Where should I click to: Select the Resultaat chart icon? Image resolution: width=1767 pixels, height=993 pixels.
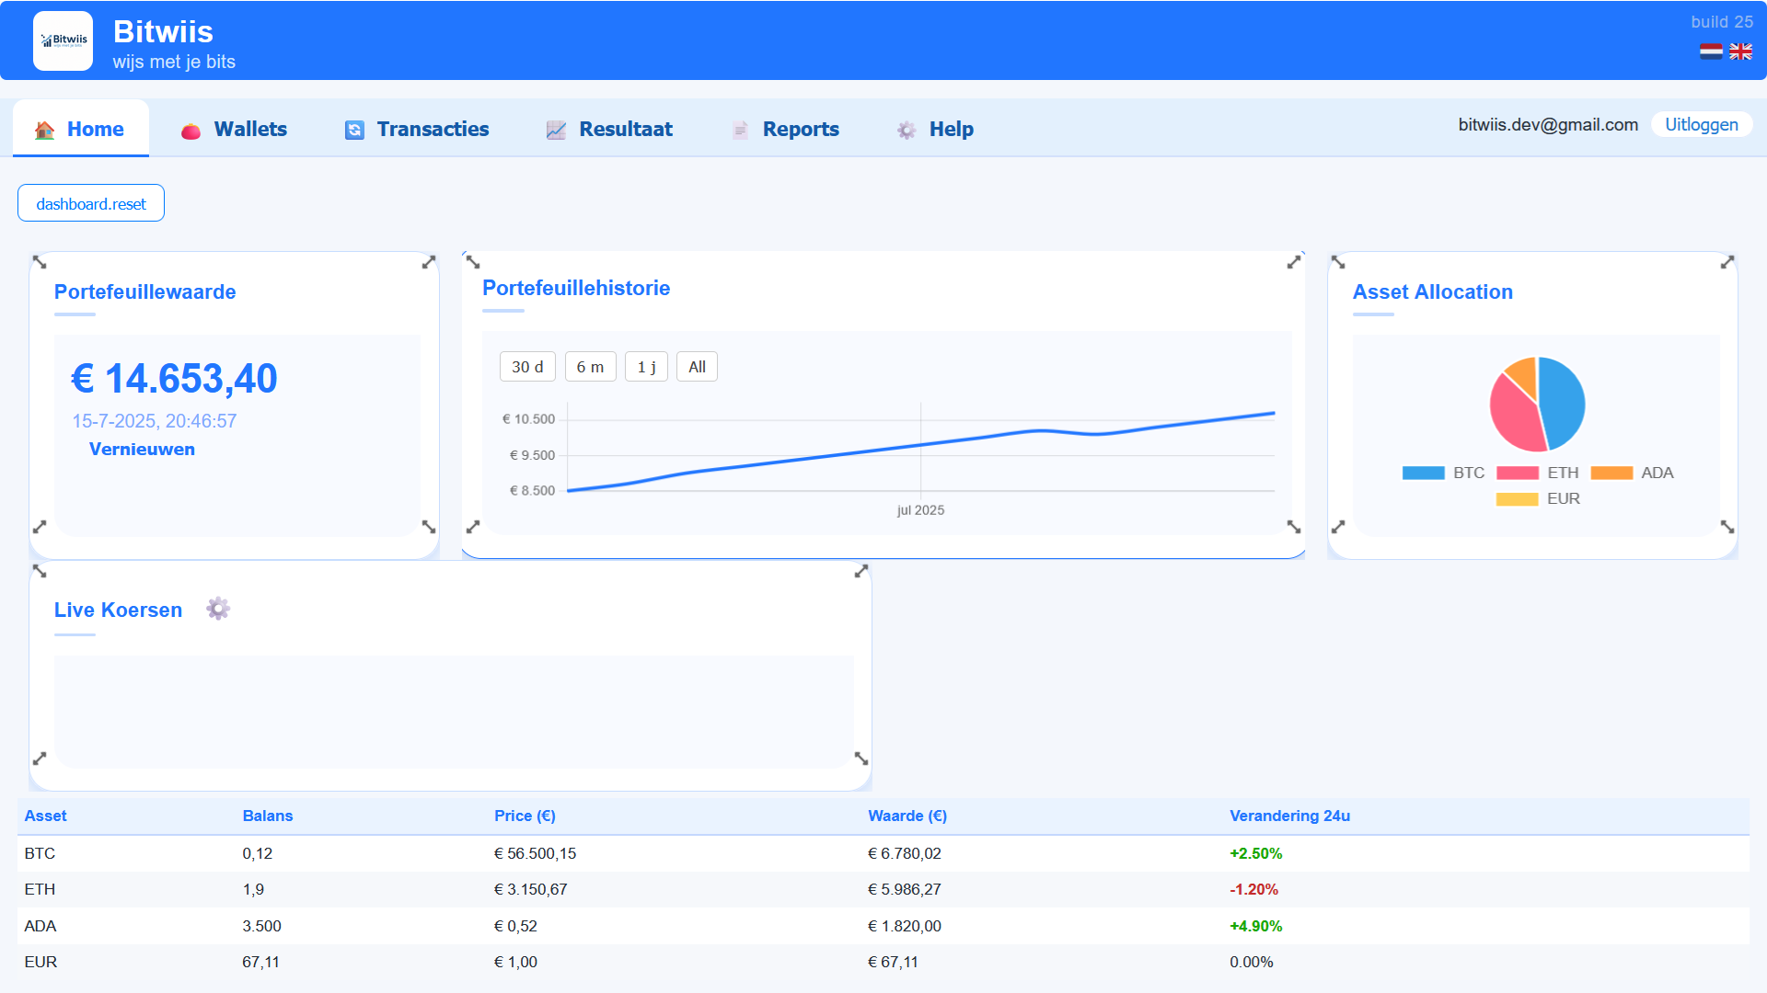pos(555,130)
